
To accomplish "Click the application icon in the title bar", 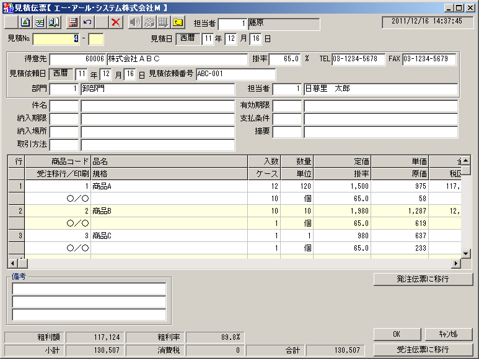I will [x=8, y=7].
